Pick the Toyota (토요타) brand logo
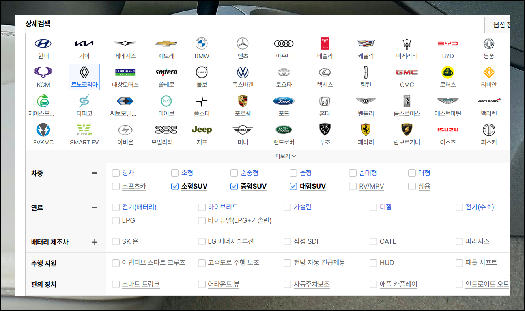This screenshot has width=525, height=311. pos(284,72)
